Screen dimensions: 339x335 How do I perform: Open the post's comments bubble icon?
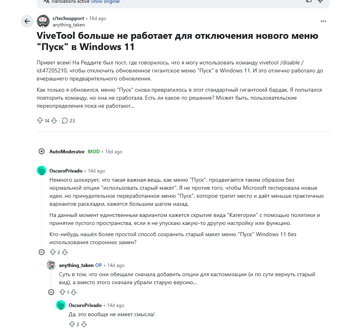pyautogui.click(x=65, y=120)
